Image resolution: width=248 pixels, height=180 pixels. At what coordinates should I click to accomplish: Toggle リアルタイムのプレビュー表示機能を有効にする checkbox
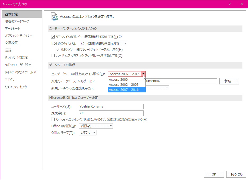coord(53,37)
